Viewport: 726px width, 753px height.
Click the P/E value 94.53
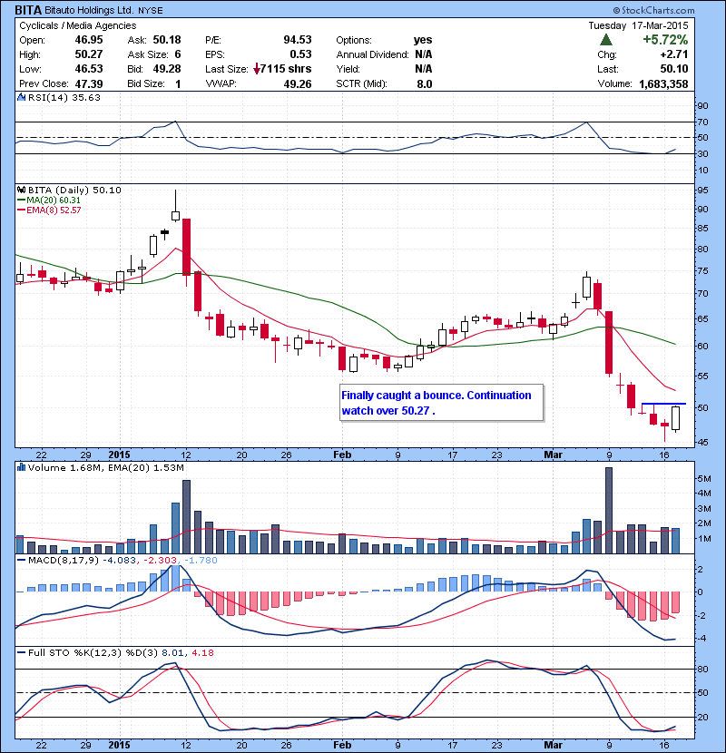point(298,40)
